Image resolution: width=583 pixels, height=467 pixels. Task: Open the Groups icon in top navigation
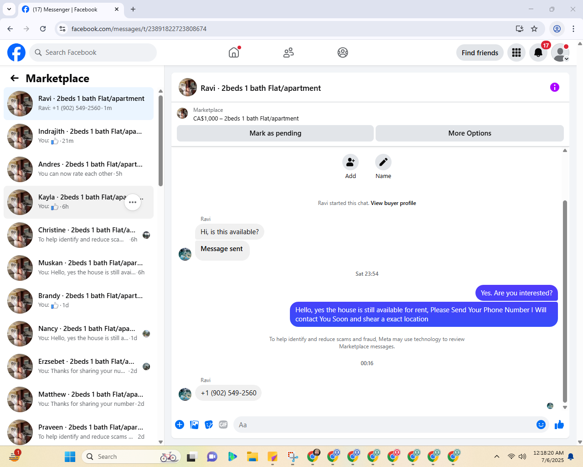coord(343,52)
